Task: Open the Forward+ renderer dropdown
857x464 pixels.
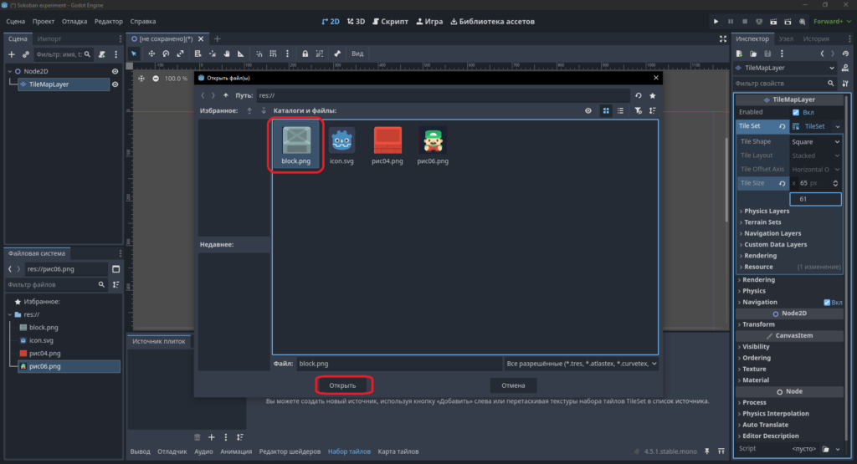Action: pos(831,21)
